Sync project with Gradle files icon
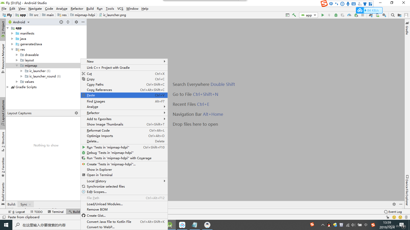This screenshot has height=230, width=410. point(371,15)
